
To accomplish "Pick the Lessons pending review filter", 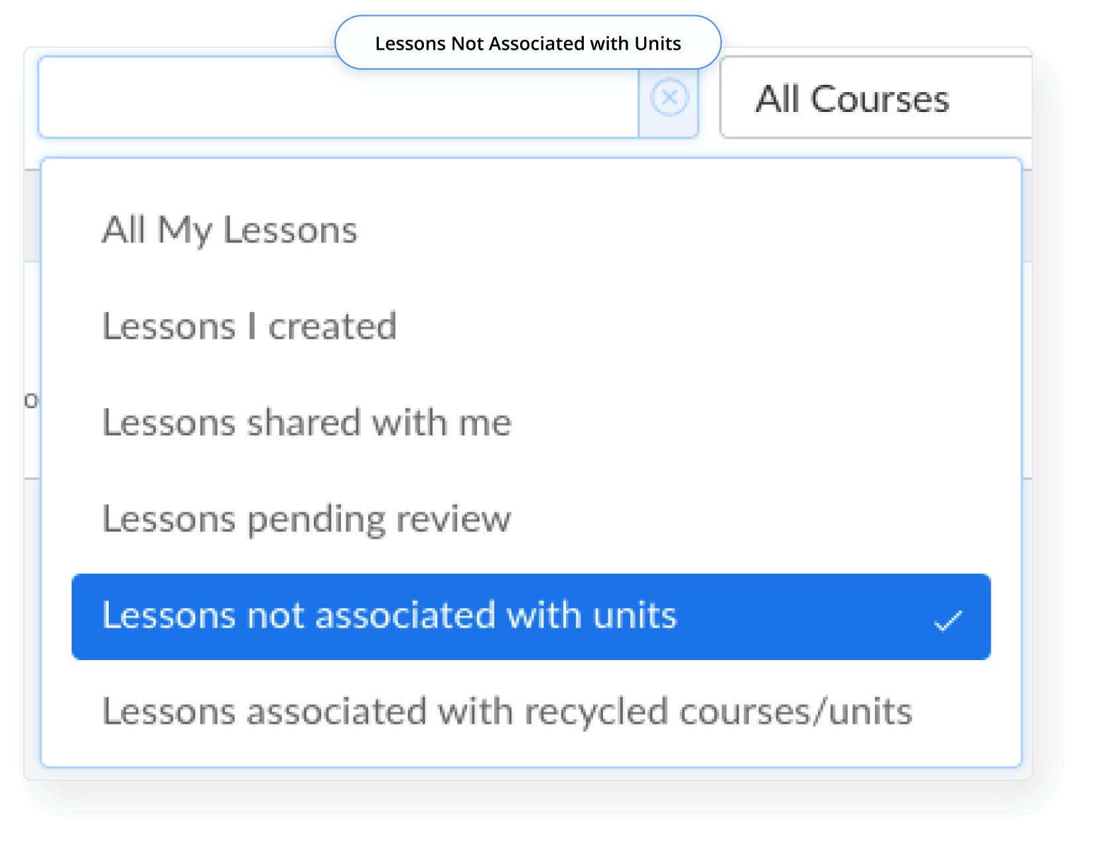I will coord(307,518).
